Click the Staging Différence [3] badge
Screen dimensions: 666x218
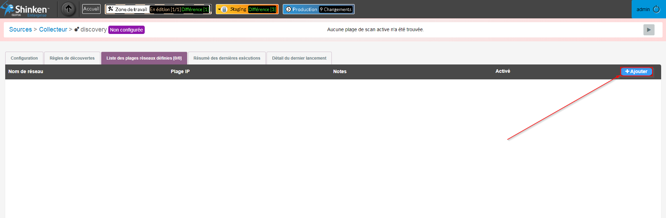(x=262, y=9)
